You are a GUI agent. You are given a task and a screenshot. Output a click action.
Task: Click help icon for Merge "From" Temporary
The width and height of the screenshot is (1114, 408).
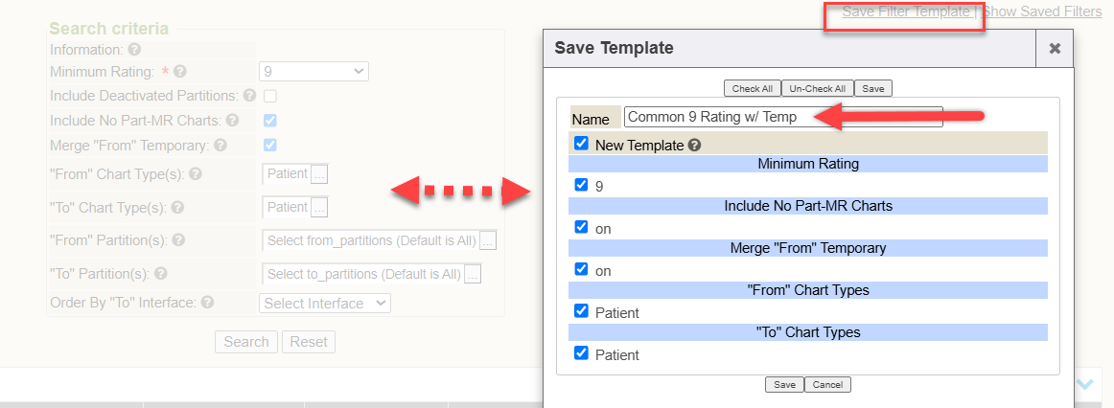point(220,146)
